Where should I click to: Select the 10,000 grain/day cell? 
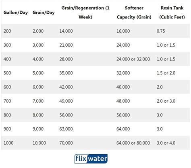coord(39,143)
